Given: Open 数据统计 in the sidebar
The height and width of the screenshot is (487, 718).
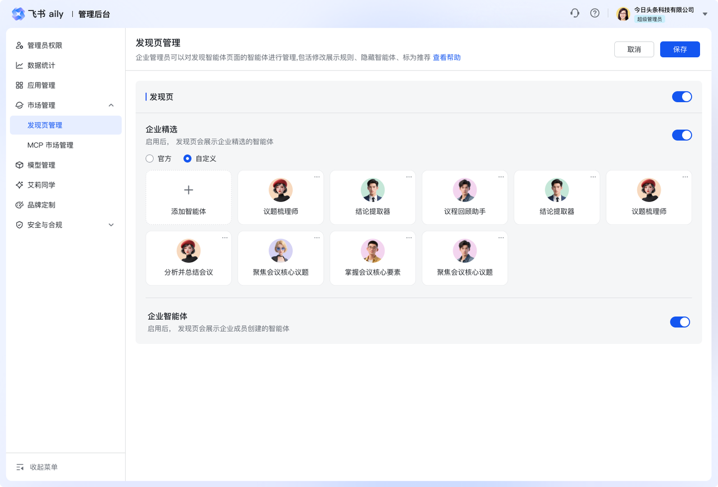Looking at the screenshot, I should [42, 66].
